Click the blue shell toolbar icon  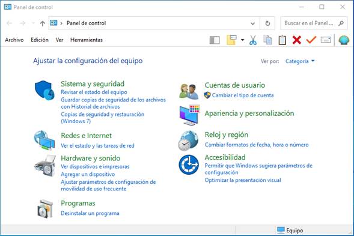pos(344,40)
